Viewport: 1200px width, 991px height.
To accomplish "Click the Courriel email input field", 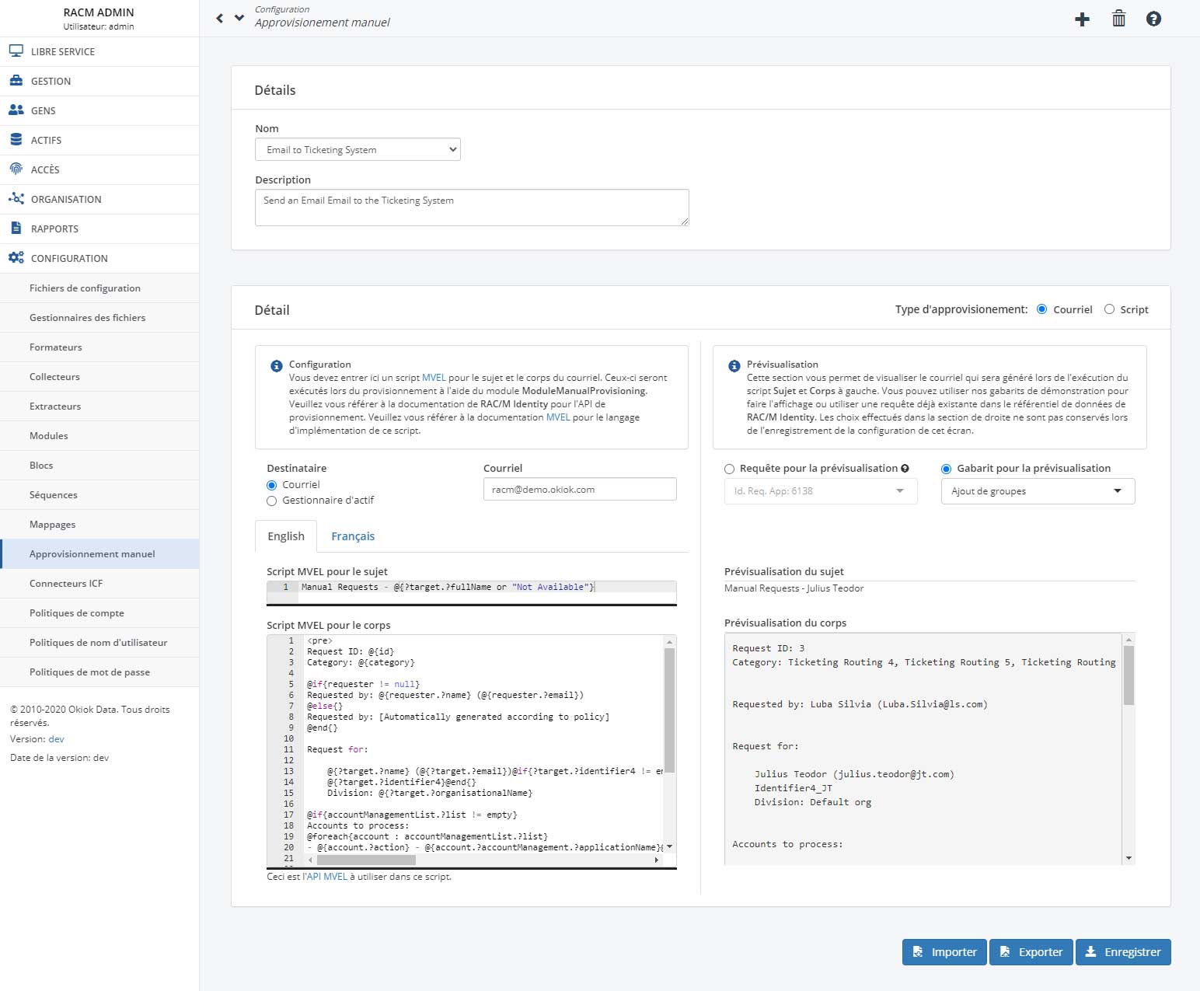I will [x=580, y=490].
